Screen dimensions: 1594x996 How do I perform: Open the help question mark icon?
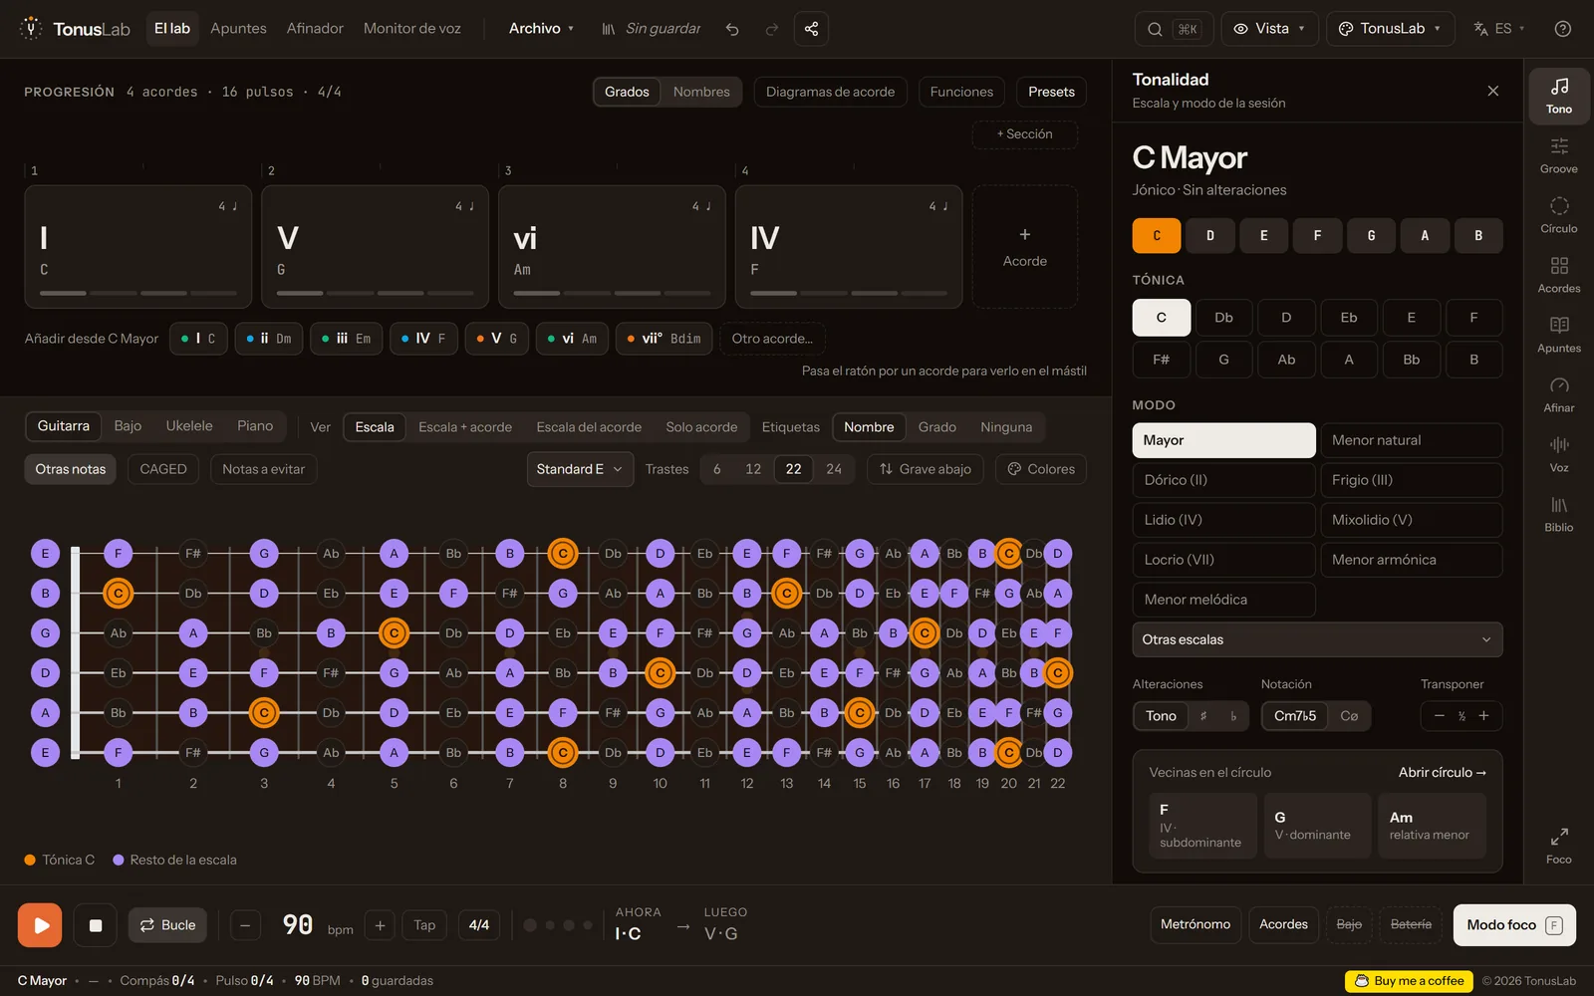tap(1562, 29)
